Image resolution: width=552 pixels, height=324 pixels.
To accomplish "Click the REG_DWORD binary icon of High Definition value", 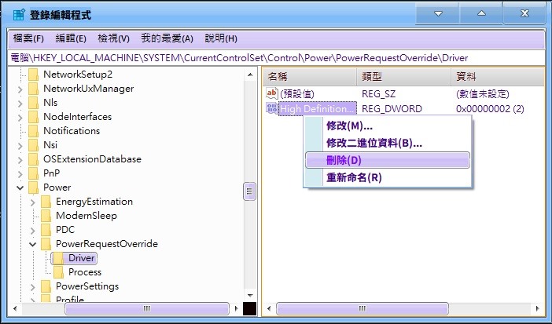I will (272, 108).
